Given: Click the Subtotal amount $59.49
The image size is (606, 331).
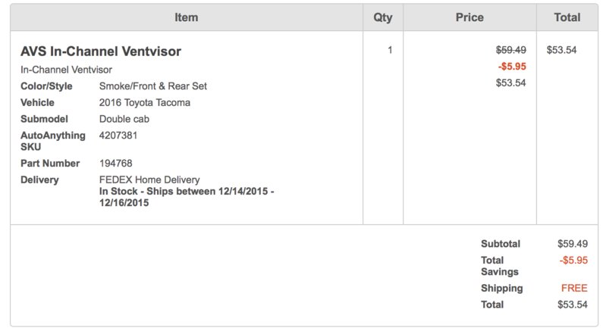Looking at the screenshot, I should pyautogui.click(x=573, y=244).
